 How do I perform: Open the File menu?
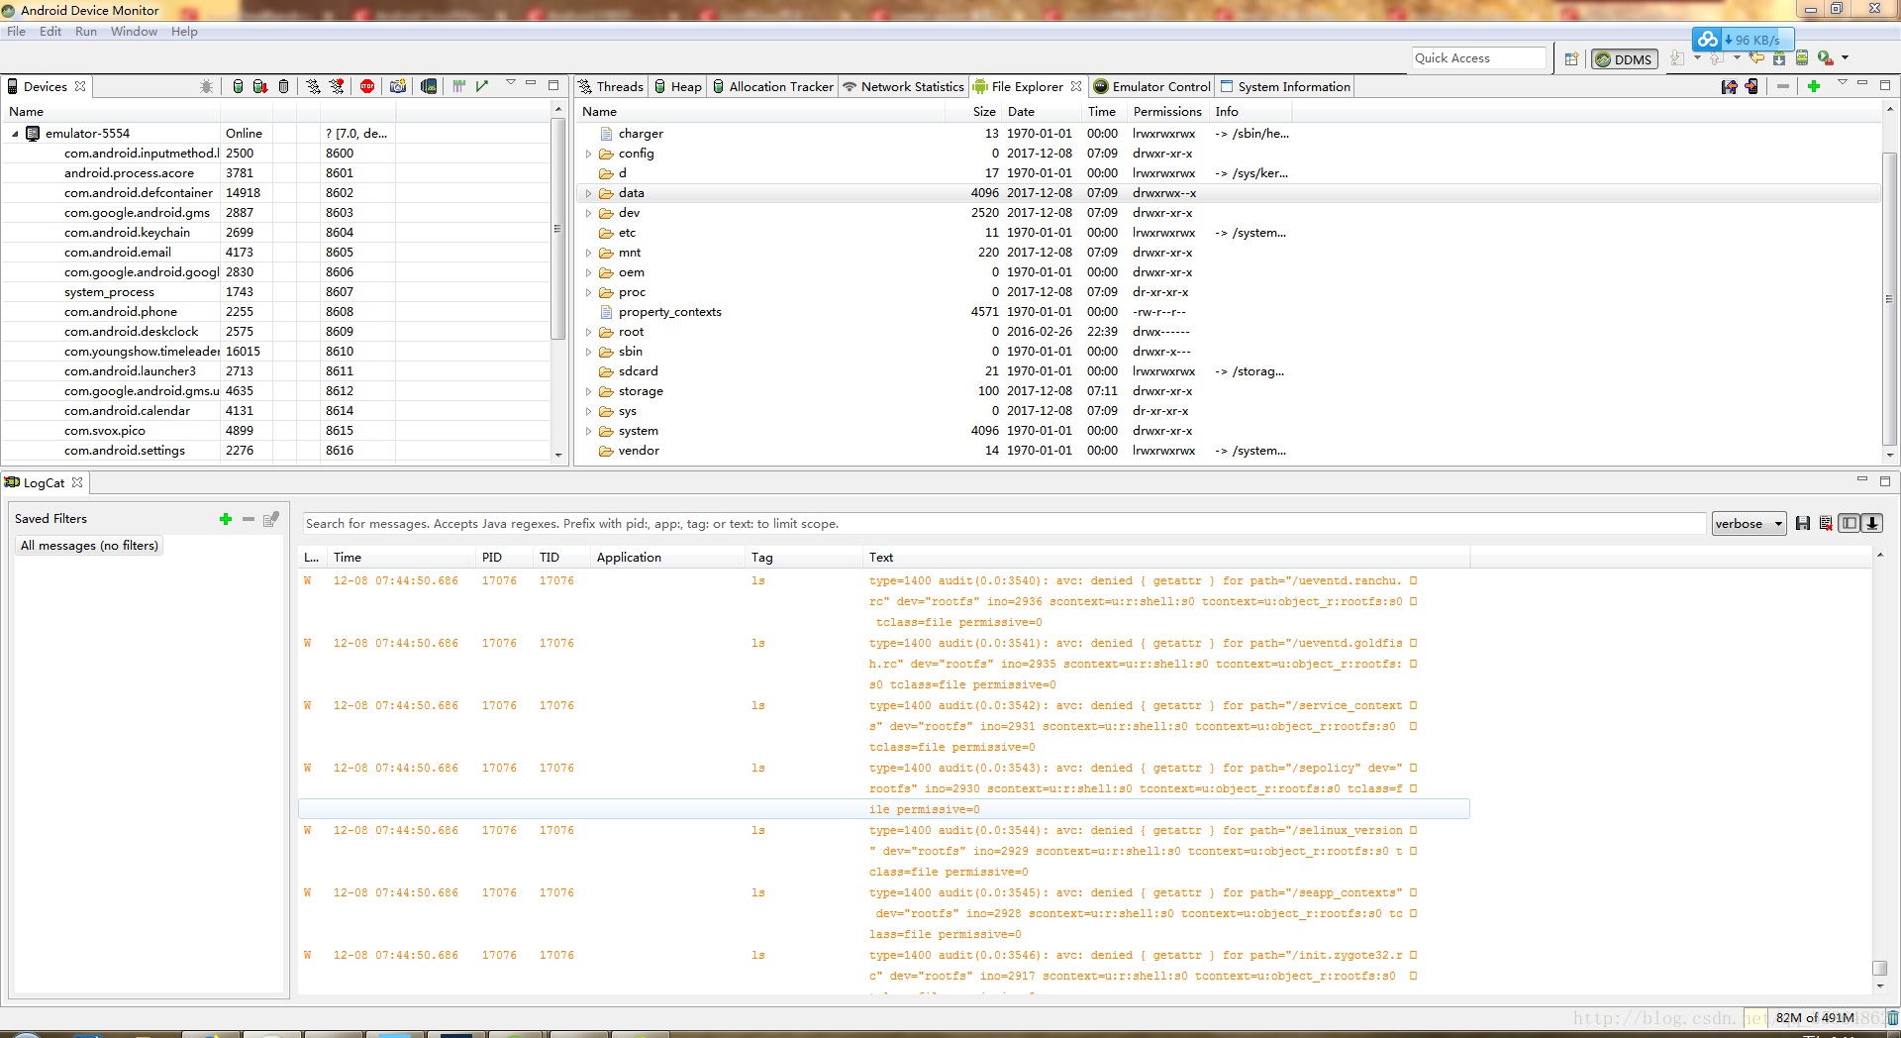pyautogui.click(x=16, y=32)
